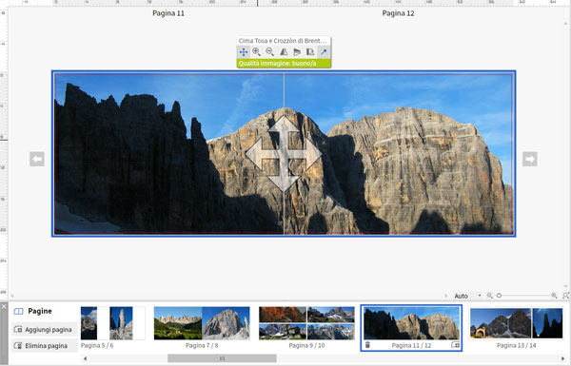571x366 pixels.
Task: Zoom out image with magnifier minus icon
Action: point(270,52)
